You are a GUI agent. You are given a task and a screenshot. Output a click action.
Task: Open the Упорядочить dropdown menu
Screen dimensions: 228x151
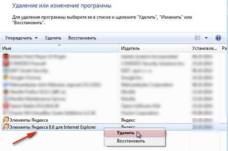point(21,38)
